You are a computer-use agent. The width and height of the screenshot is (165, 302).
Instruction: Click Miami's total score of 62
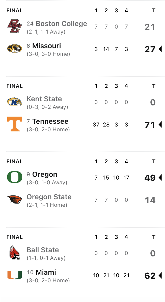coord(150,276)
